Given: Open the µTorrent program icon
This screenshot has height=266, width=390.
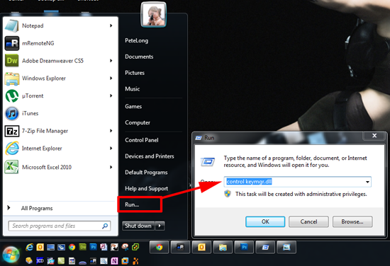Looking at the screenshot, I should [x=11, y=96].
